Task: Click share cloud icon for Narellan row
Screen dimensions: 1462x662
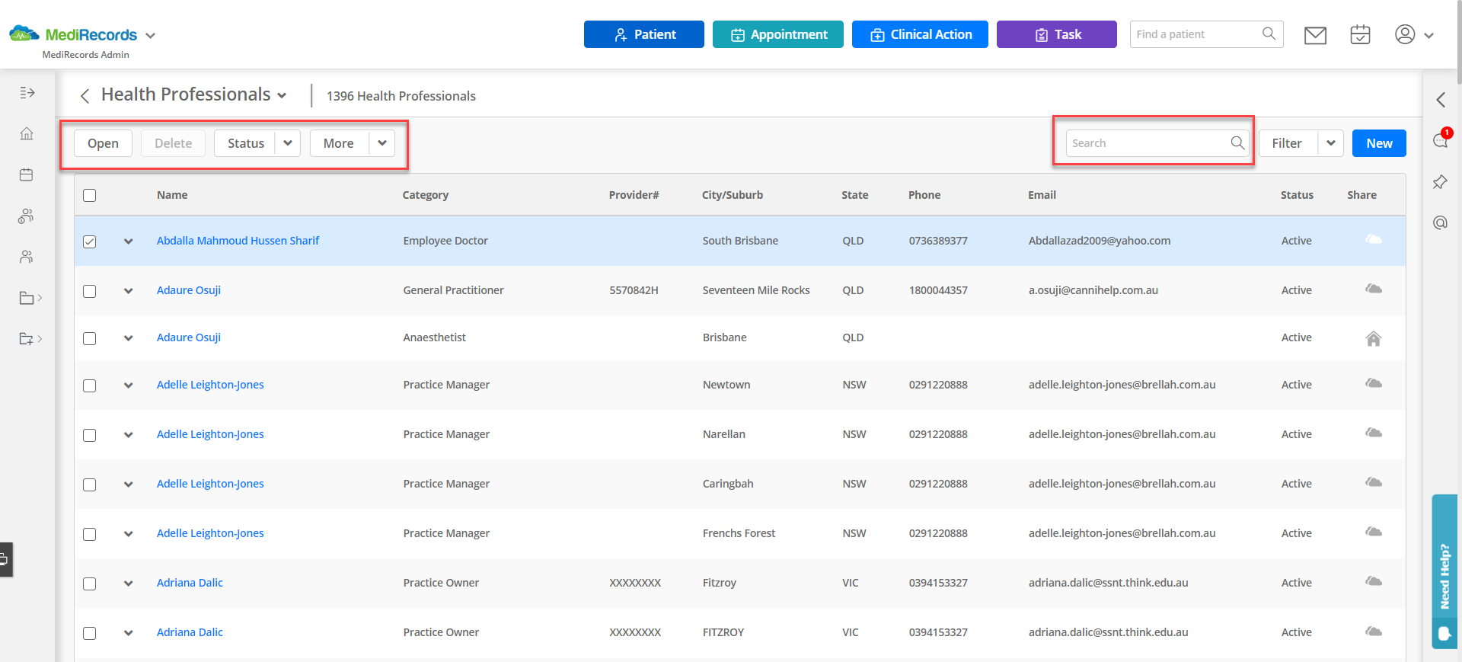Action: 1374,433
